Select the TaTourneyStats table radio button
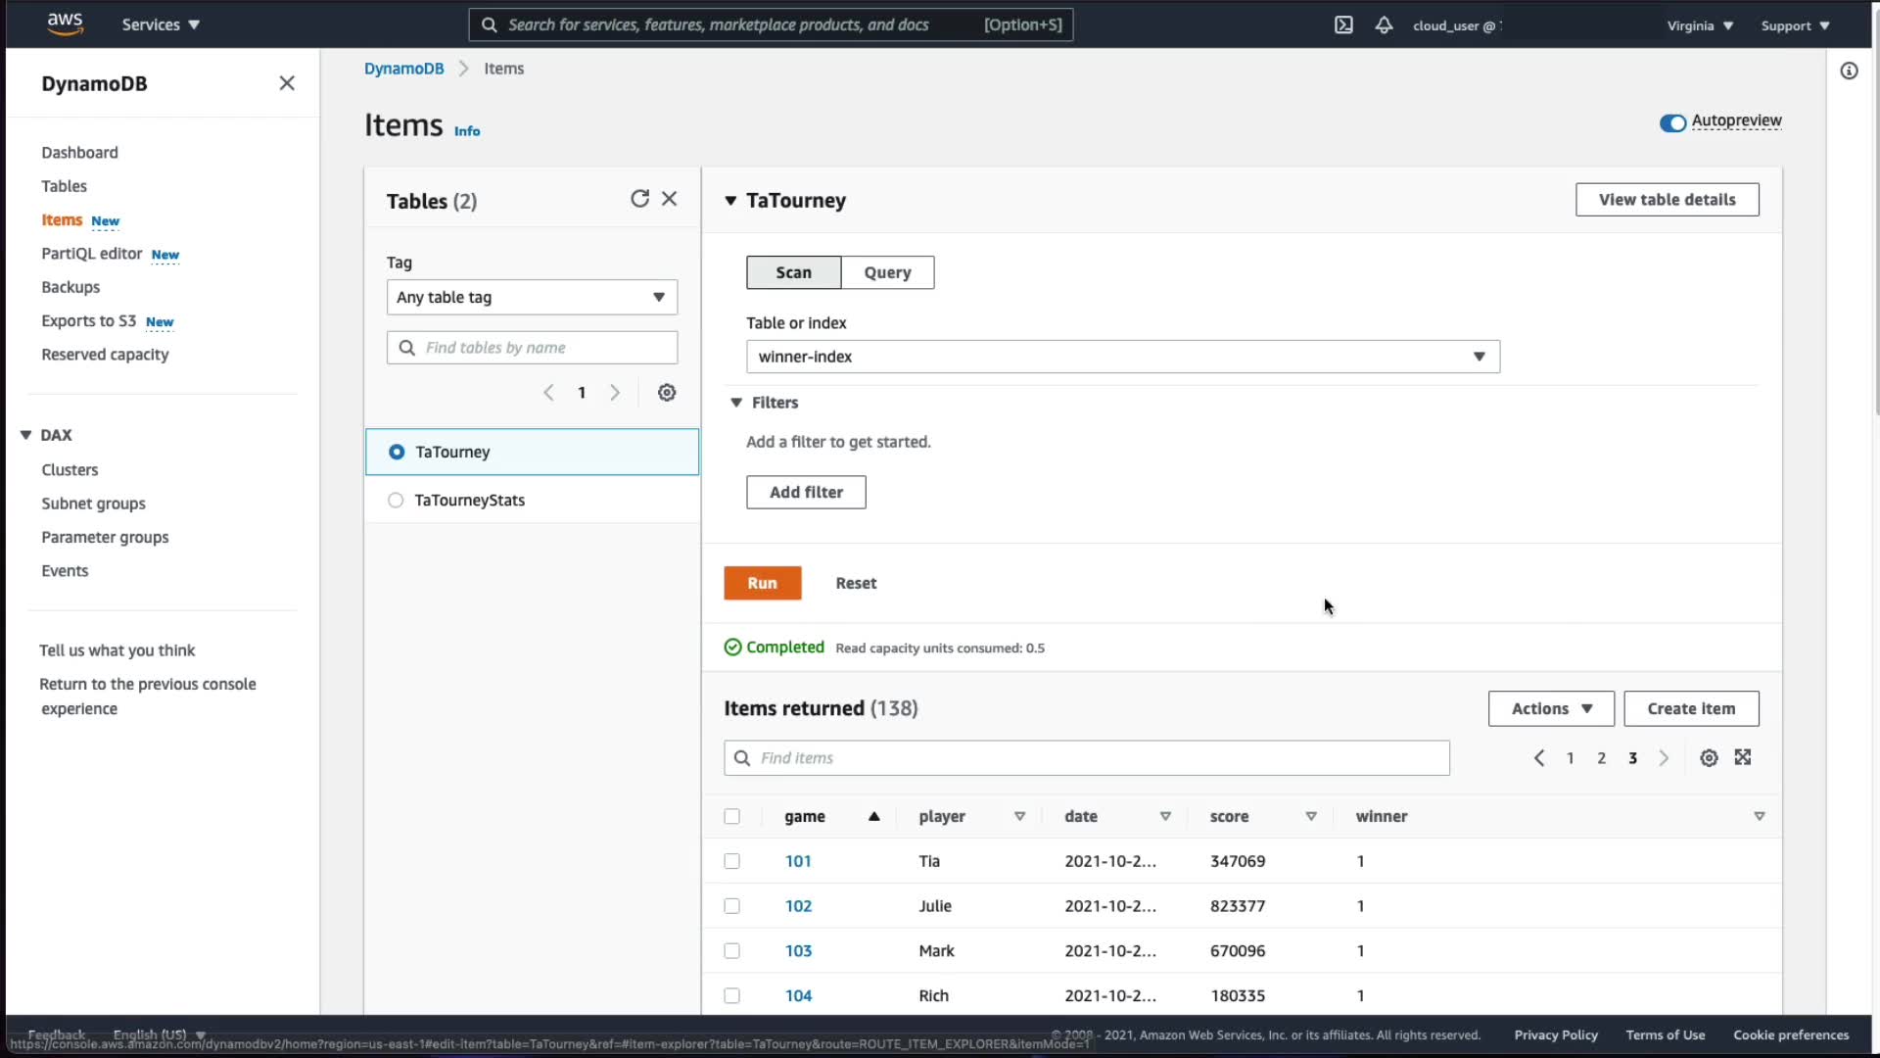 point(396,501)
